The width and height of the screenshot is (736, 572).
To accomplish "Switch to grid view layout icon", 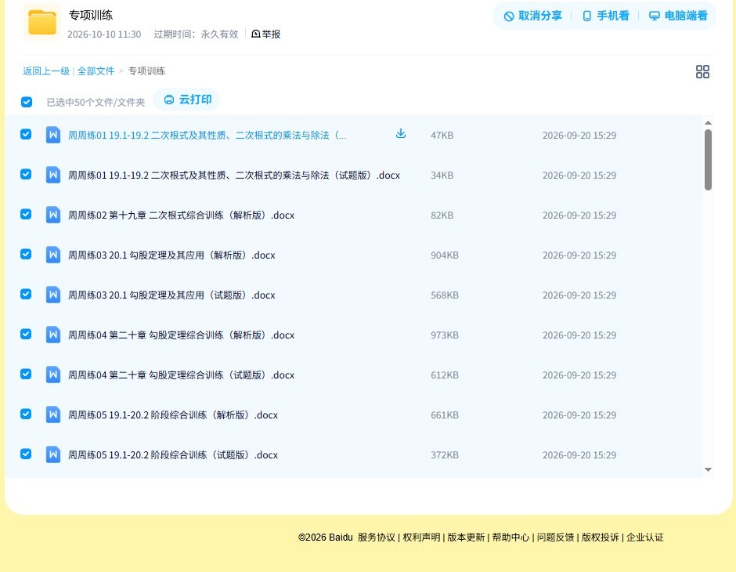I will click(702, 71).
